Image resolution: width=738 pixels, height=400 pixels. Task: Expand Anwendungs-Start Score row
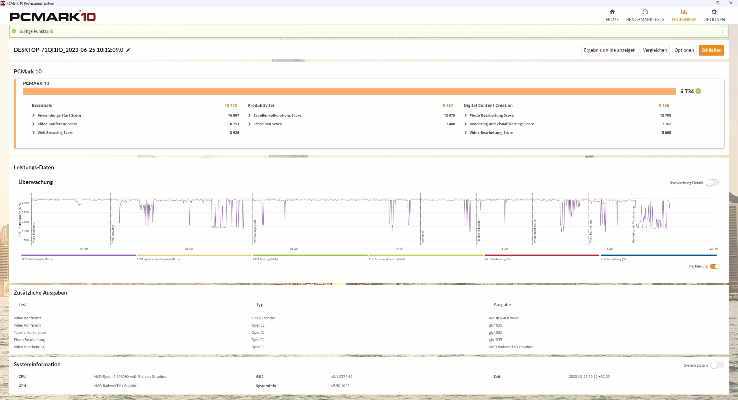tap(33, 115)
